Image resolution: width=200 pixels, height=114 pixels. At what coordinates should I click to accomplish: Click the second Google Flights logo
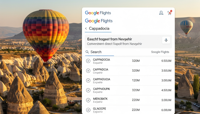point(99,21)
